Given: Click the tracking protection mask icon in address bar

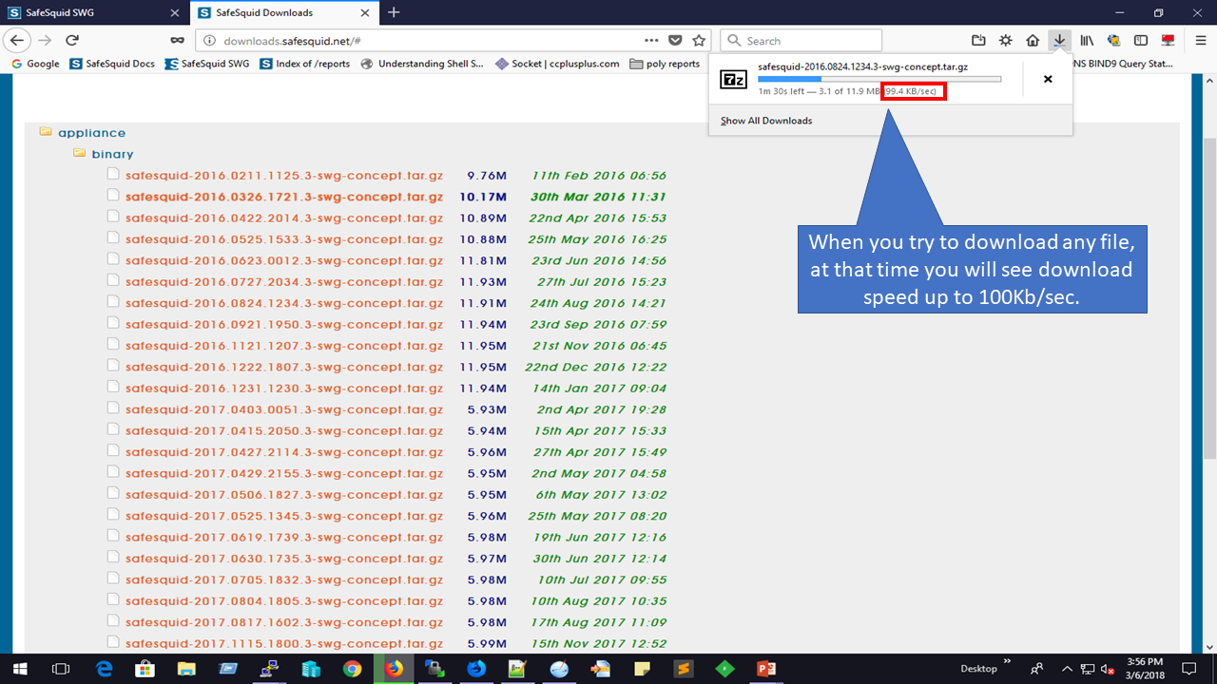Looking at the screenshot, I should [177, 41].
